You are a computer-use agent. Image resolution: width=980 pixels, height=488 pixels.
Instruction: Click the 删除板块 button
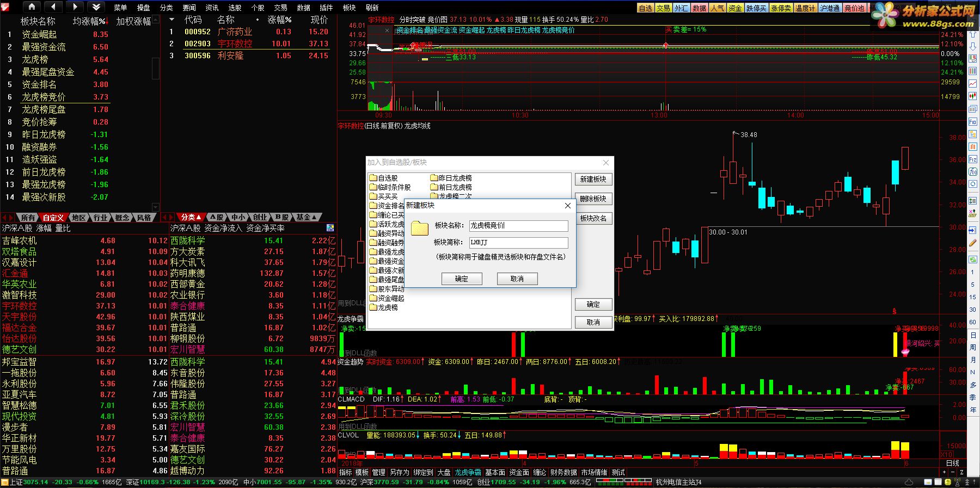pos(593,199)
